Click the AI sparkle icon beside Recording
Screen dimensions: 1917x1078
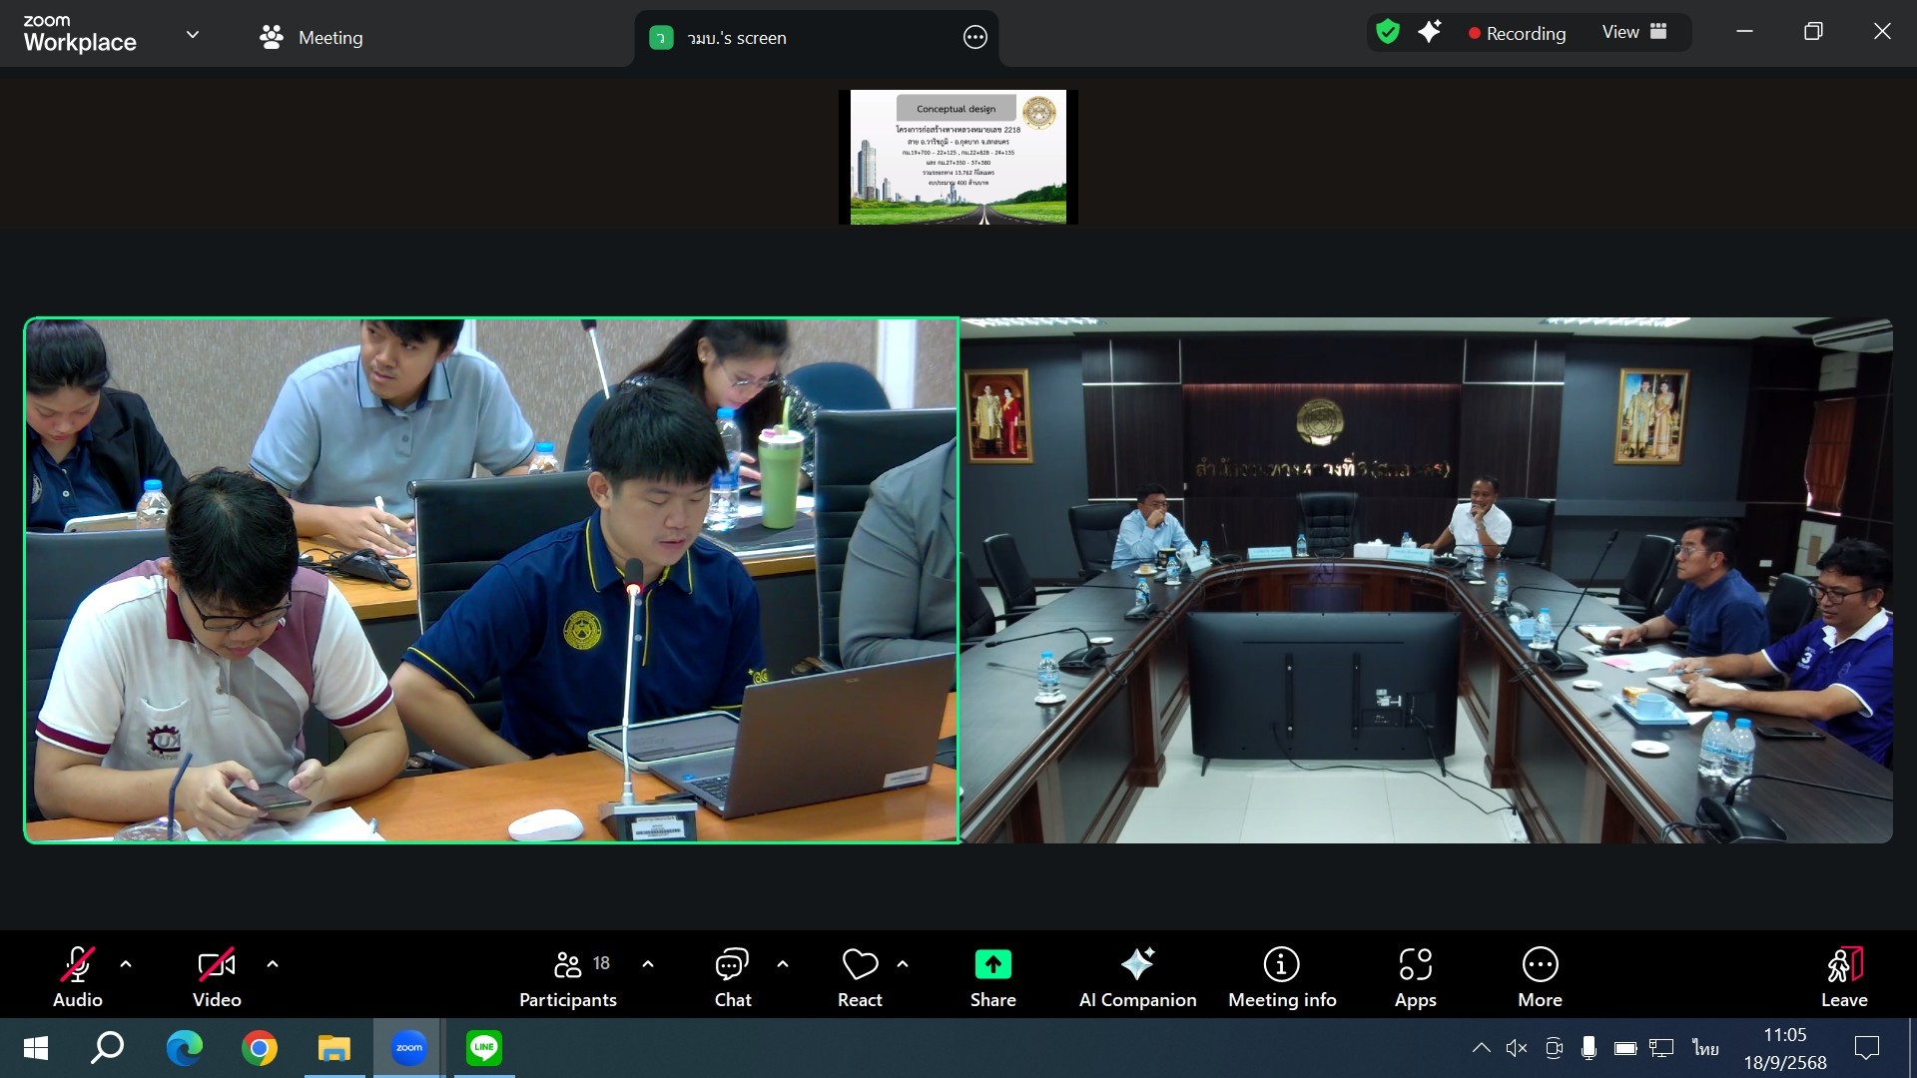click(1430, 32)
